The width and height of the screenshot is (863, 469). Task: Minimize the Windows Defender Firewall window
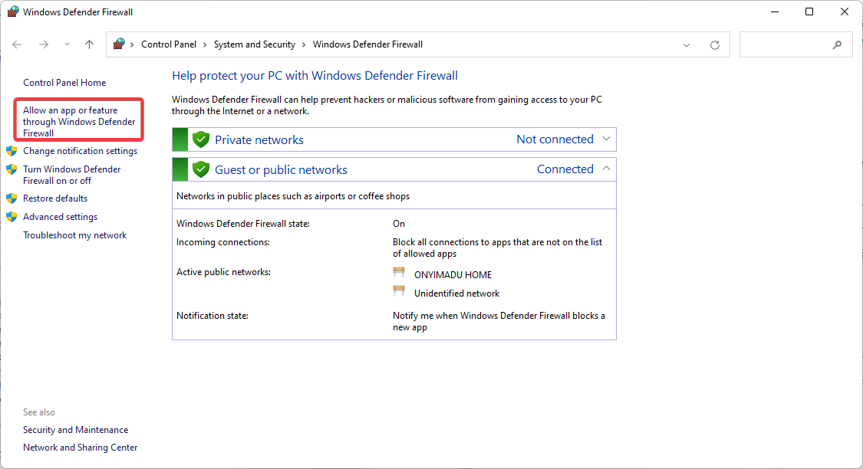774,11
